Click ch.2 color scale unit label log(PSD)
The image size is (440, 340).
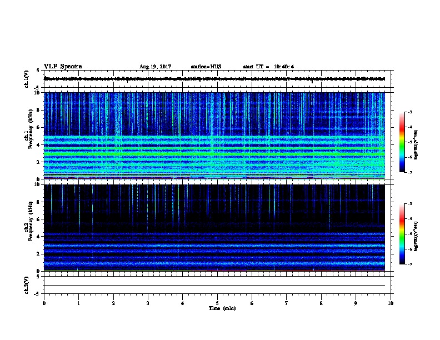(416, 236)
